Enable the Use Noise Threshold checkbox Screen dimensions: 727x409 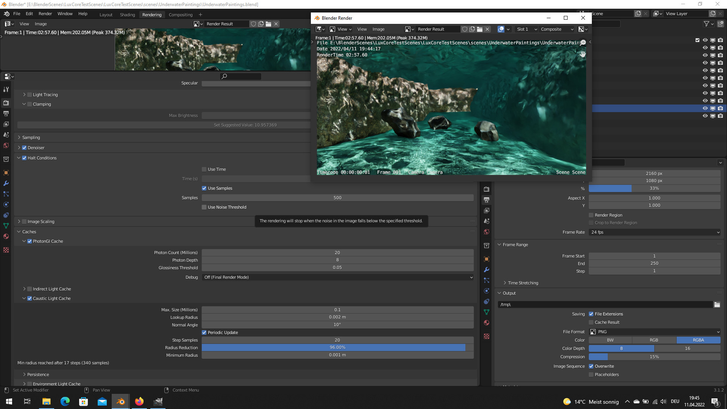204,207
